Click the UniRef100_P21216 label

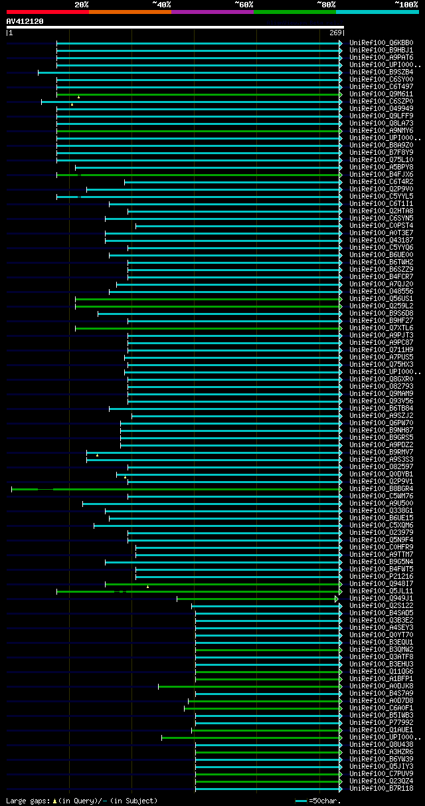381,576
